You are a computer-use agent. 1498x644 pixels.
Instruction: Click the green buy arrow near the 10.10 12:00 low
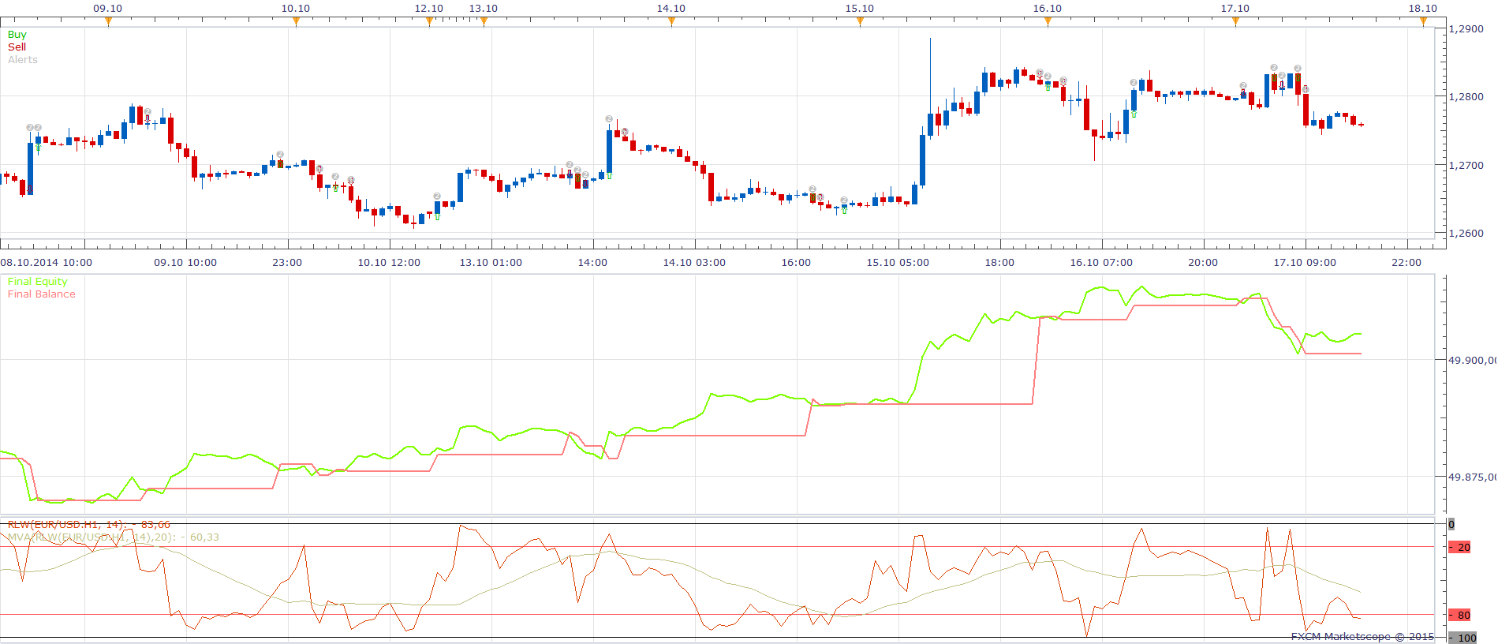(437, 216)
